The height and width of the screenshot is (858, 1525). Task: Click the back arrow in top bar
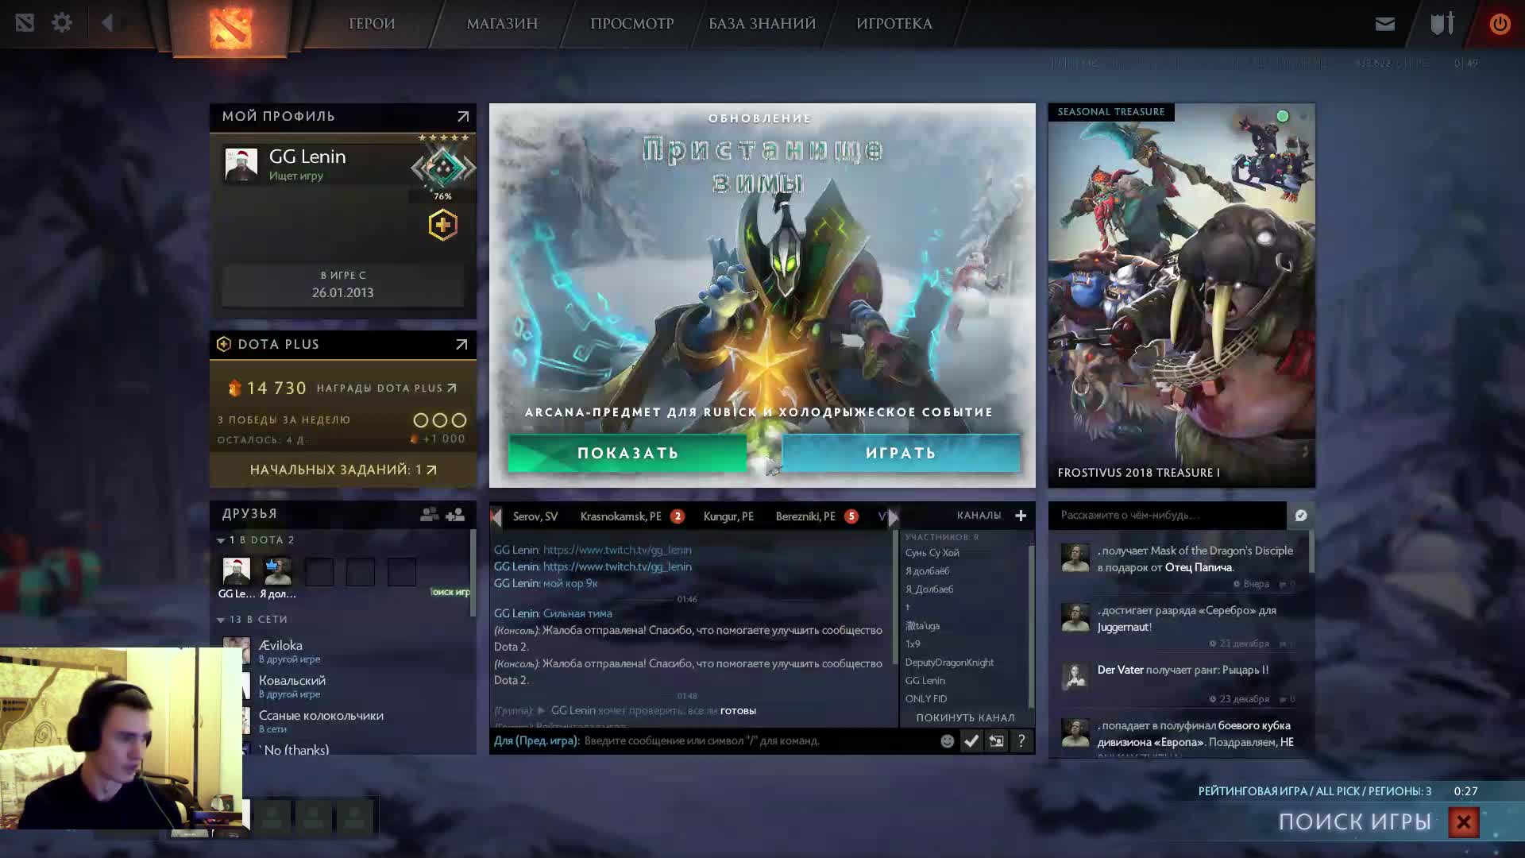tap(107, 23)
